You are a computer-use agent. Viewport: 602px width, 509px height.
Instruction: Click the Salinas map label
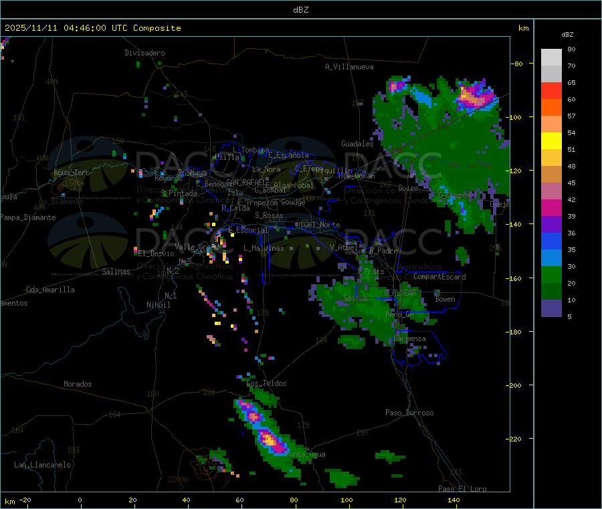click(x=116, y=272)
